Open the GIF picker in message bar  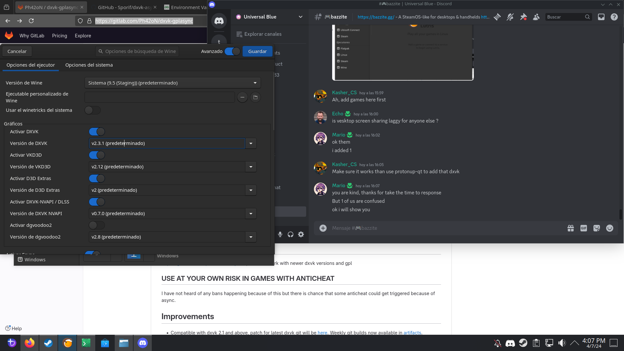583,228
